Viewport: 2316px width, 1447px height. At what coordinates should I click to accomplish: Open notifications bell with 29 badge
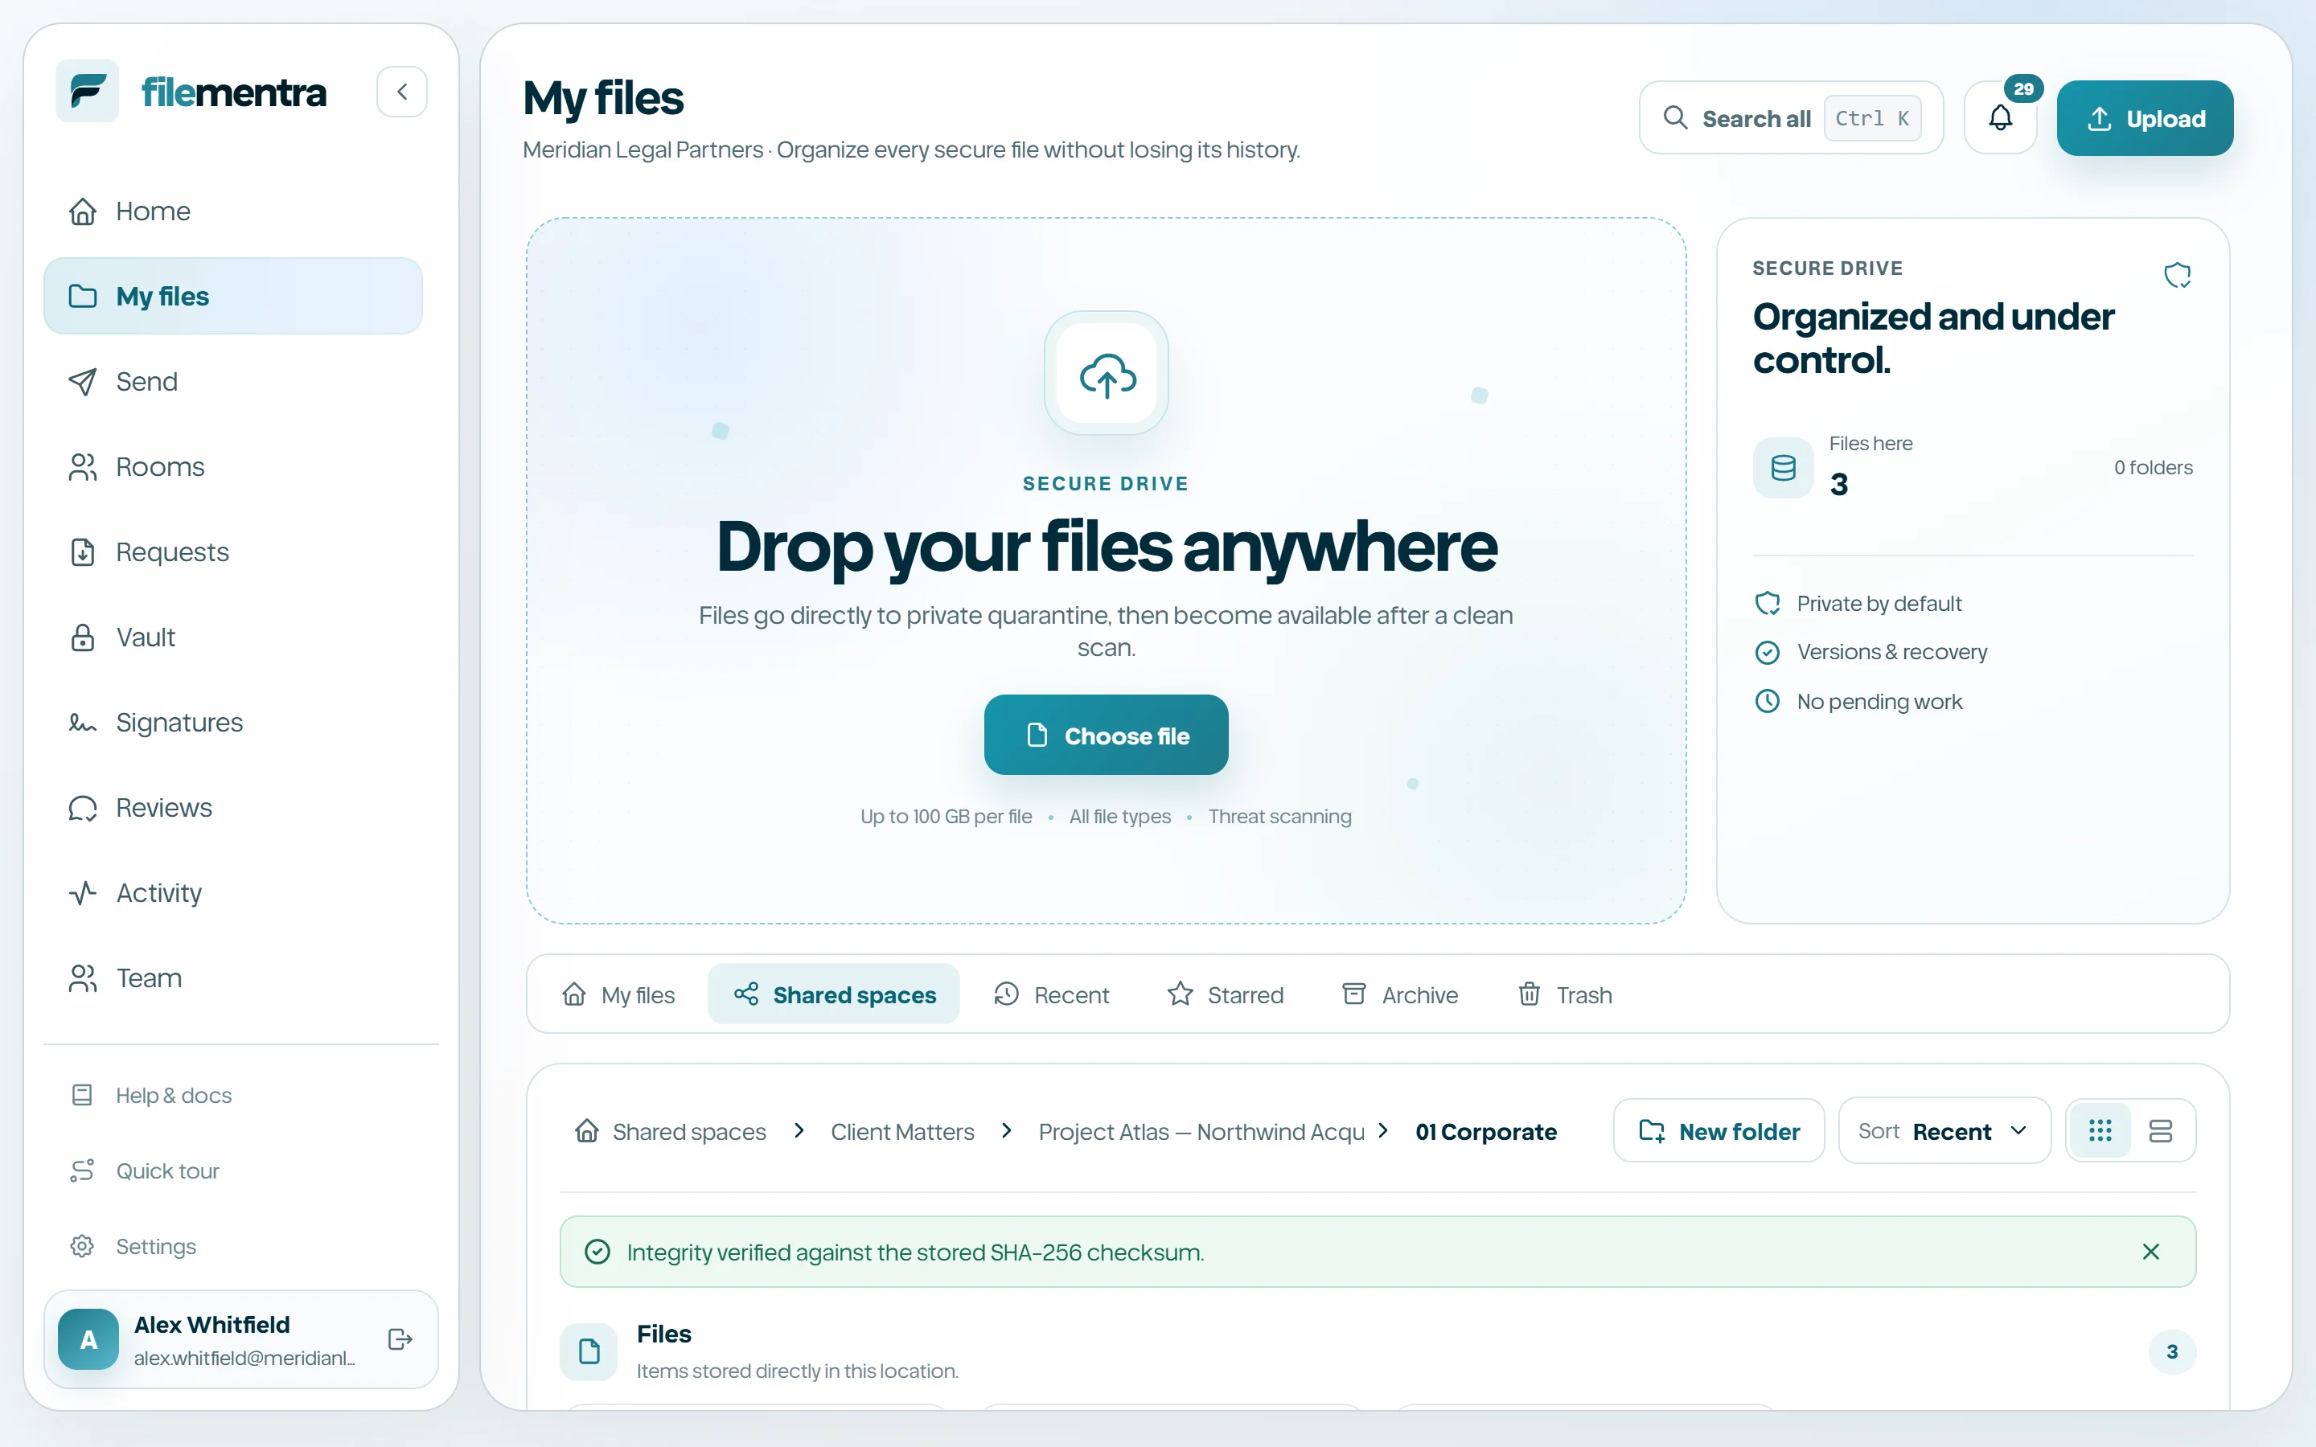(2000, 117)
